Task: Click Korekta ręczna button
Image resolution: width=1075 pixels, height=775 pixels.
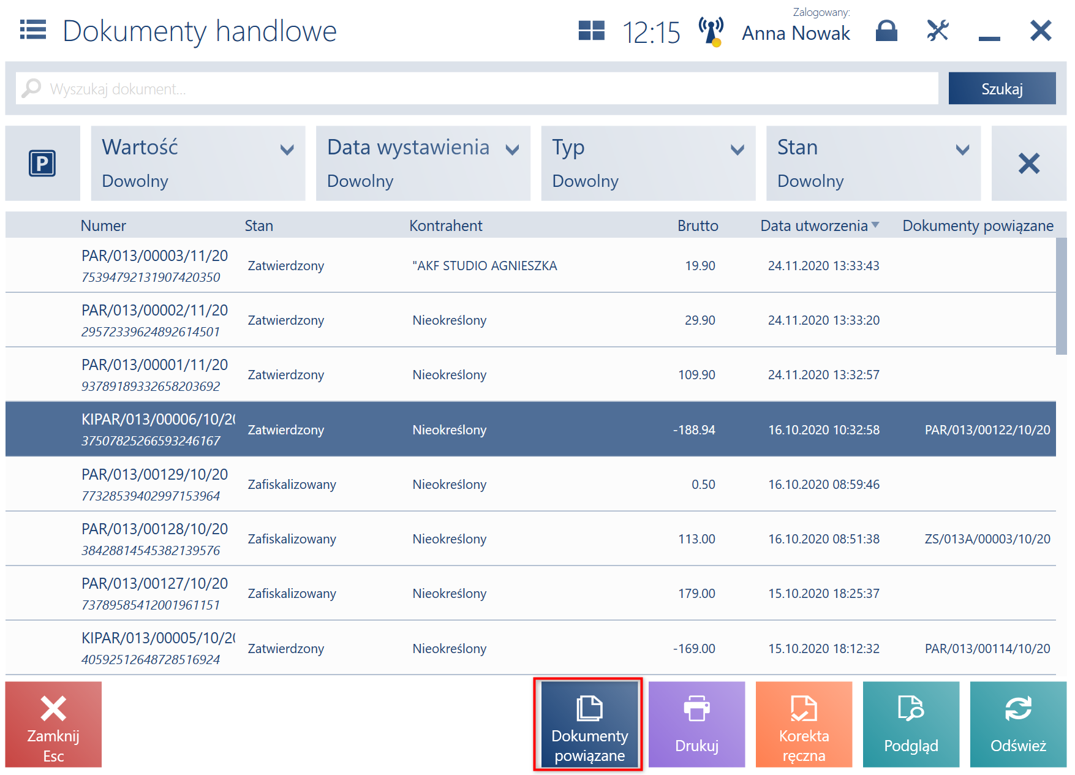Action: [804, 724]
